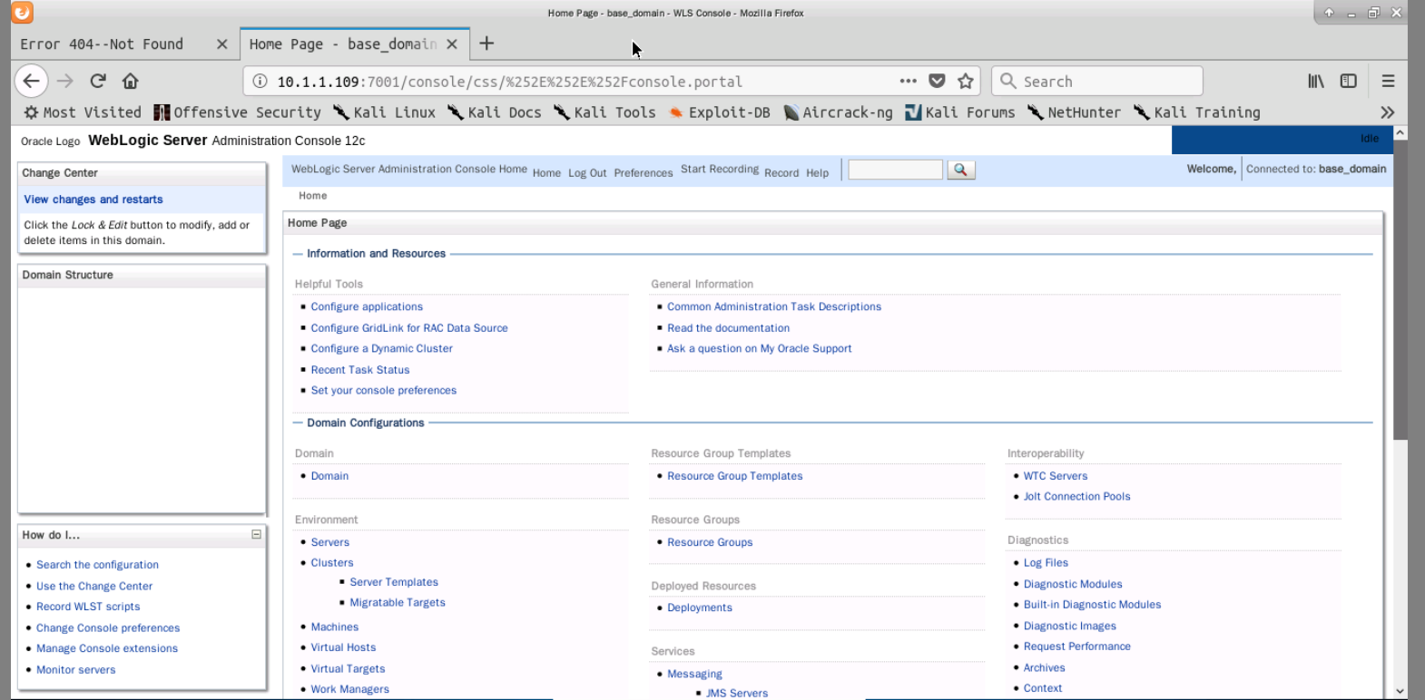Screen dimensions: 1425x700
Task: Open Help in the console toolbar
Action: tap(817, 173)
